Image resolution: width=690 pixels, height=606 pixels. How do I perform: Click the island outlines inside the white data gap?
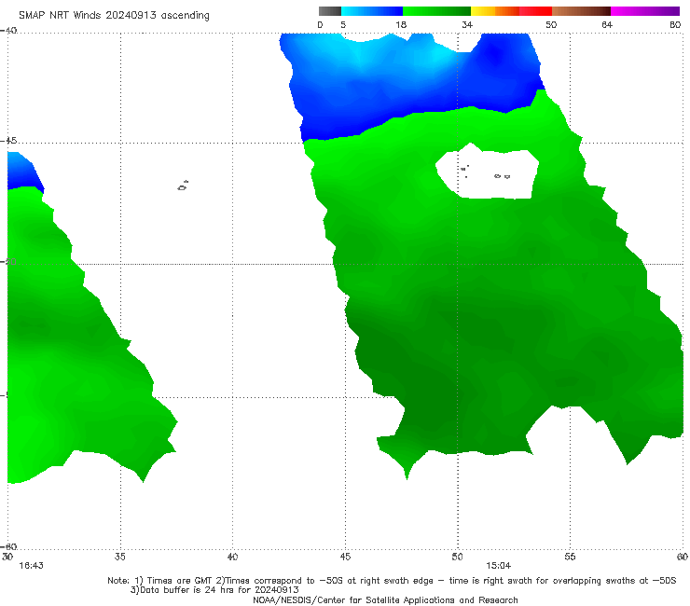pos(486,172)
